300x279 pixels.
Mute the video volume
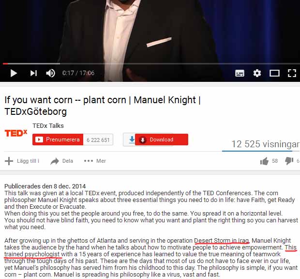[x=51, y=73]
